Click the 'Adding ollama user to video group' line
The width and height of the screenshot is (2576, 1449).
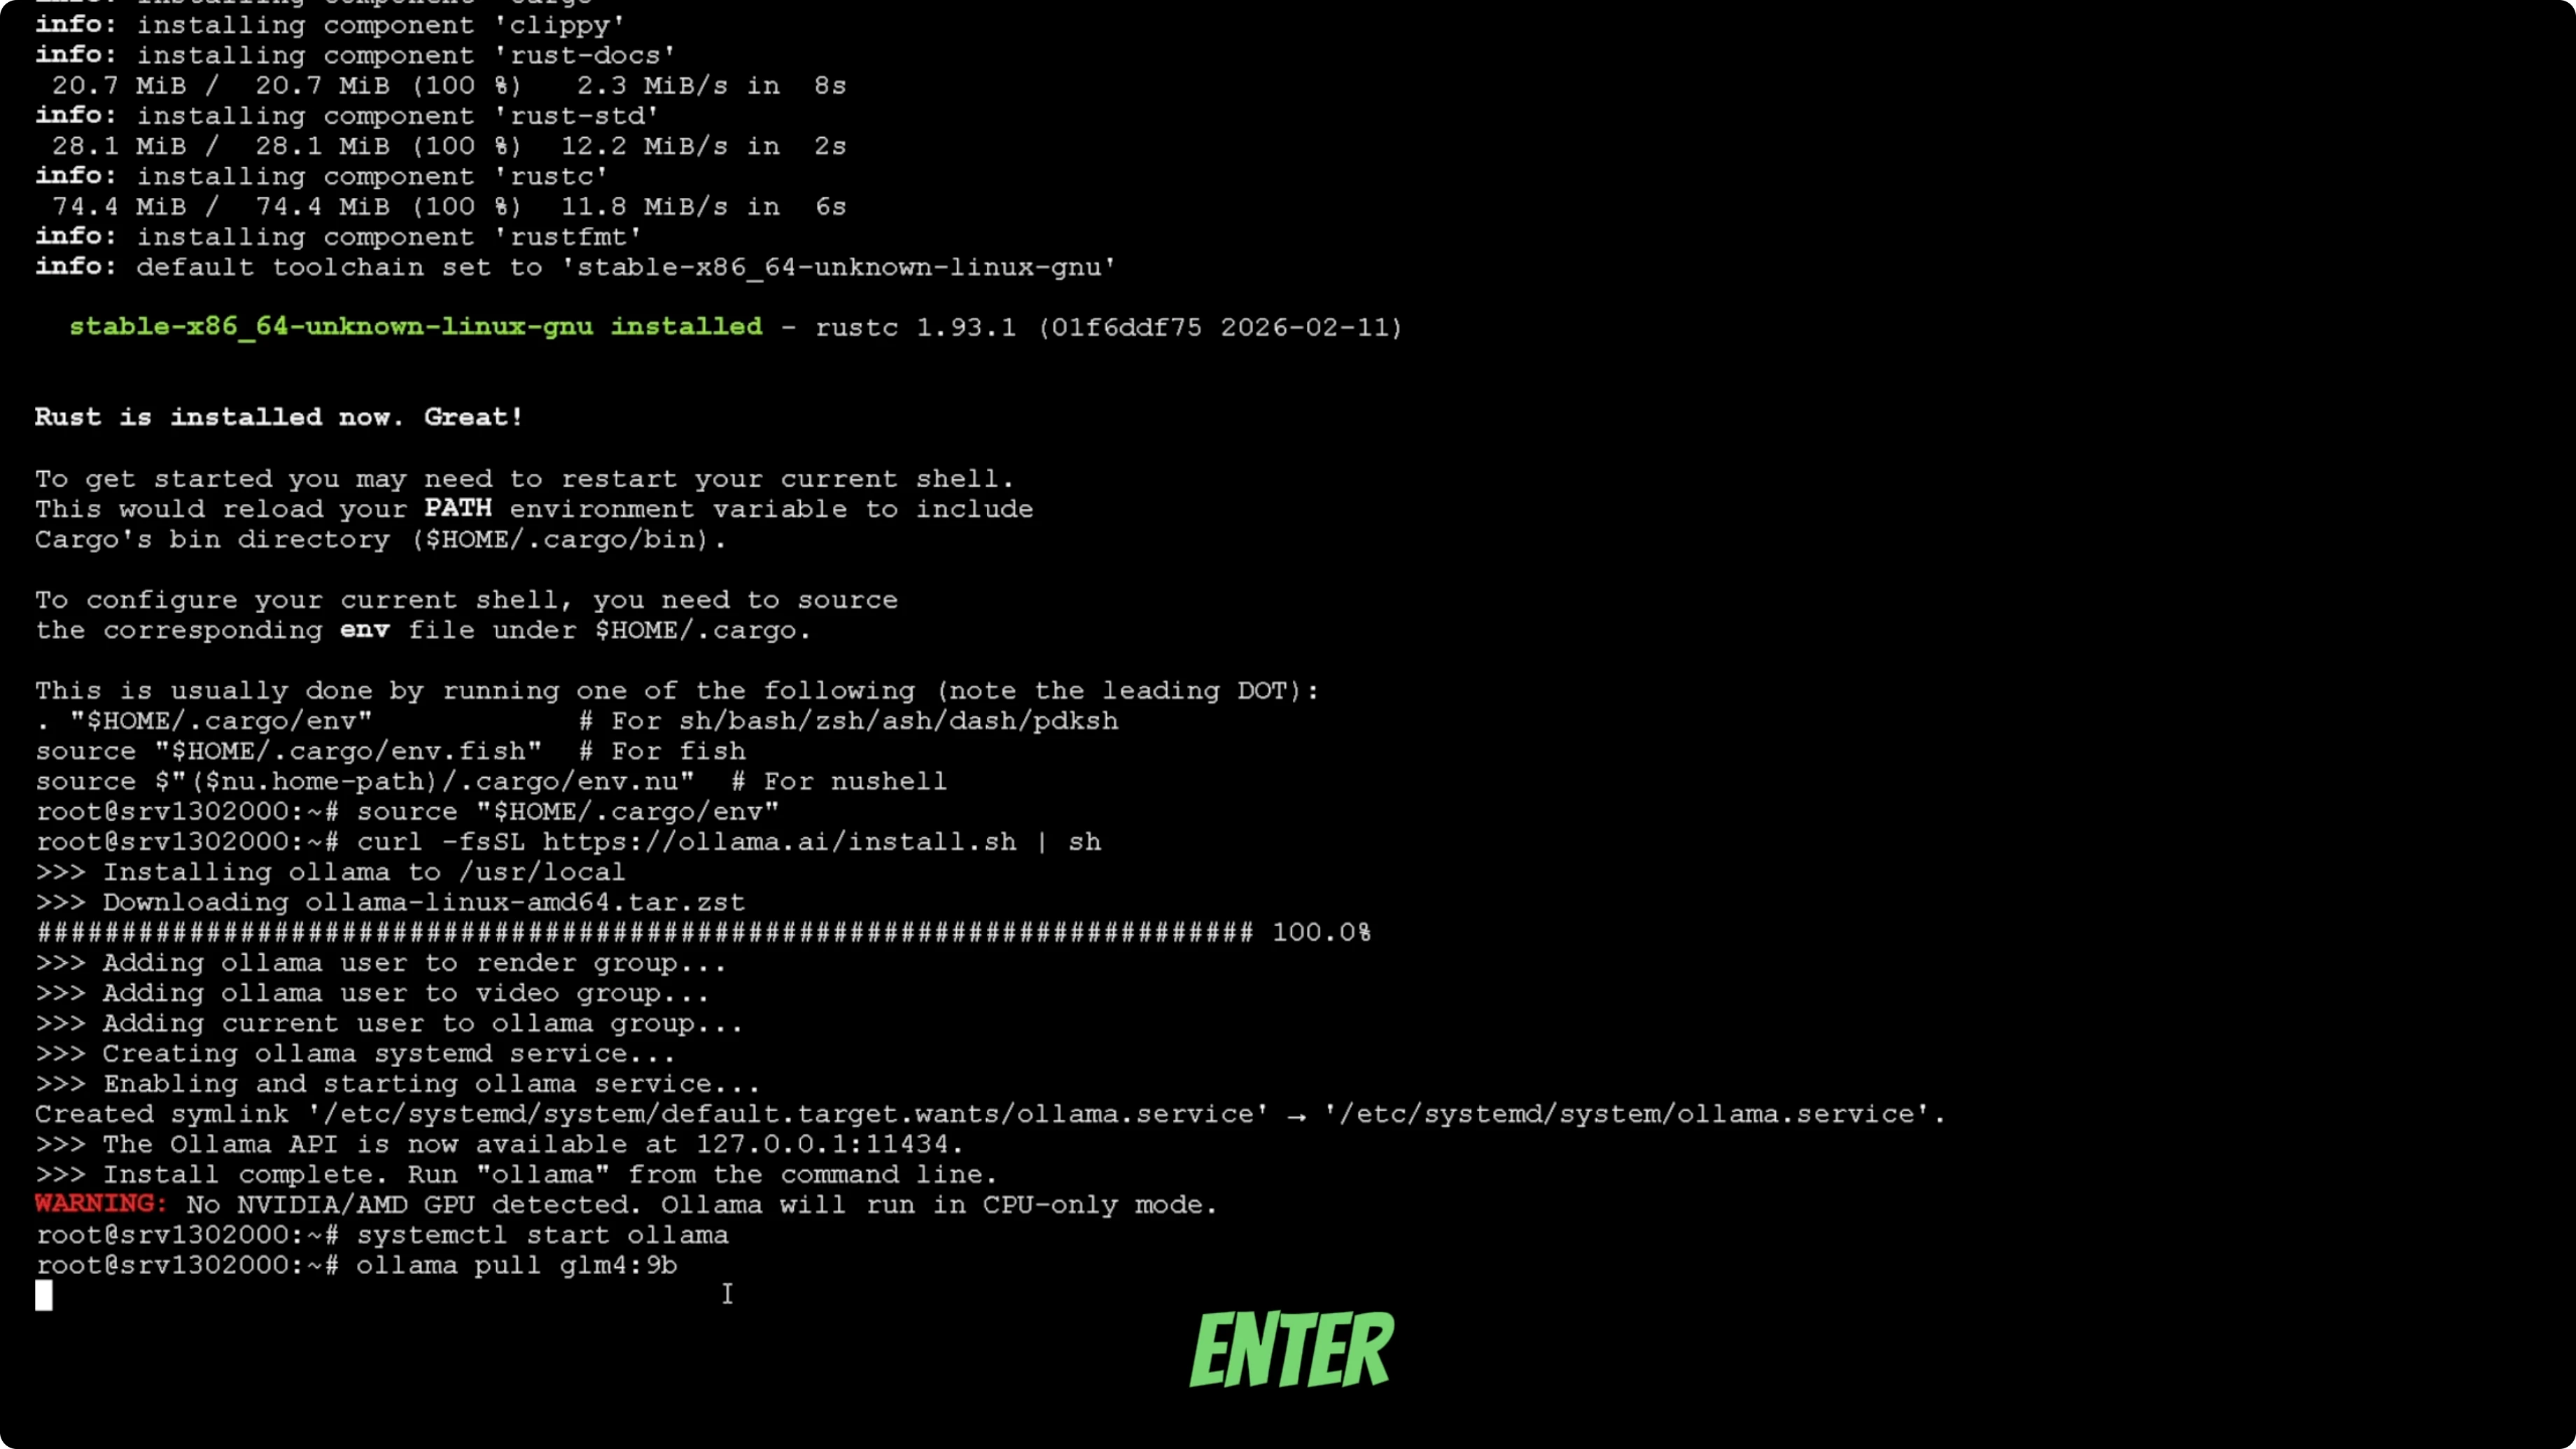(373, 993)
